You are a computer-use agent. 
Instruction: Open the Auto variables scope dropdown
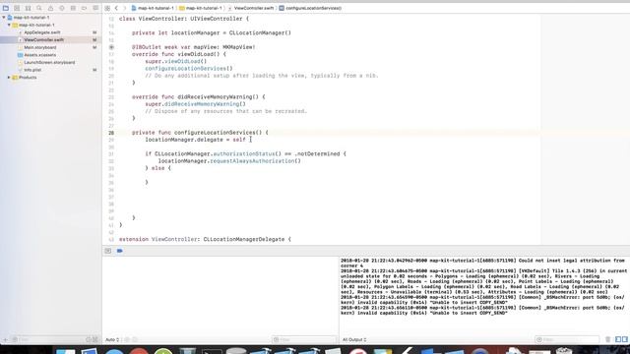point(112,340)
